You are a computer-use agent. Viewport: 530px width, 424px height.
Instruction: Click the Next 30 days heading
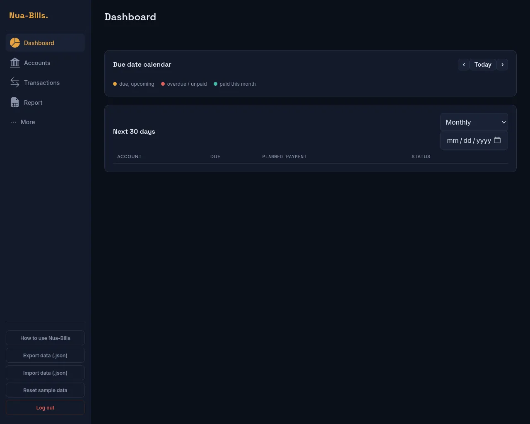134,132
